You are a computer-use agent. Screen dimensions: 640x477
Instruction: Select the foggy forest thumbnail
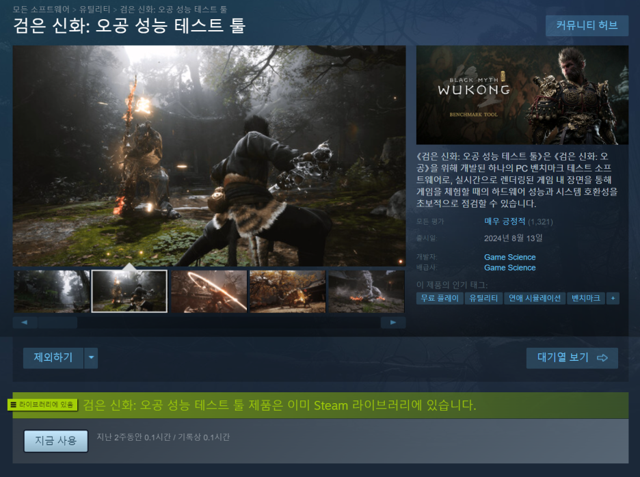(x=51, y=291)
